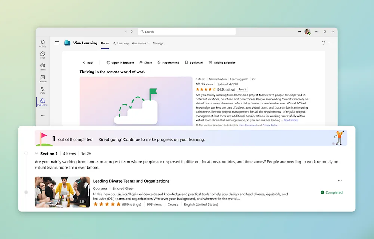Open Viva Learning more options ellipsis

pyautogui.click(x=330, y=43)
